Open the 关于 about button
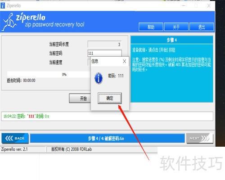225x180 pixels. 176,27
